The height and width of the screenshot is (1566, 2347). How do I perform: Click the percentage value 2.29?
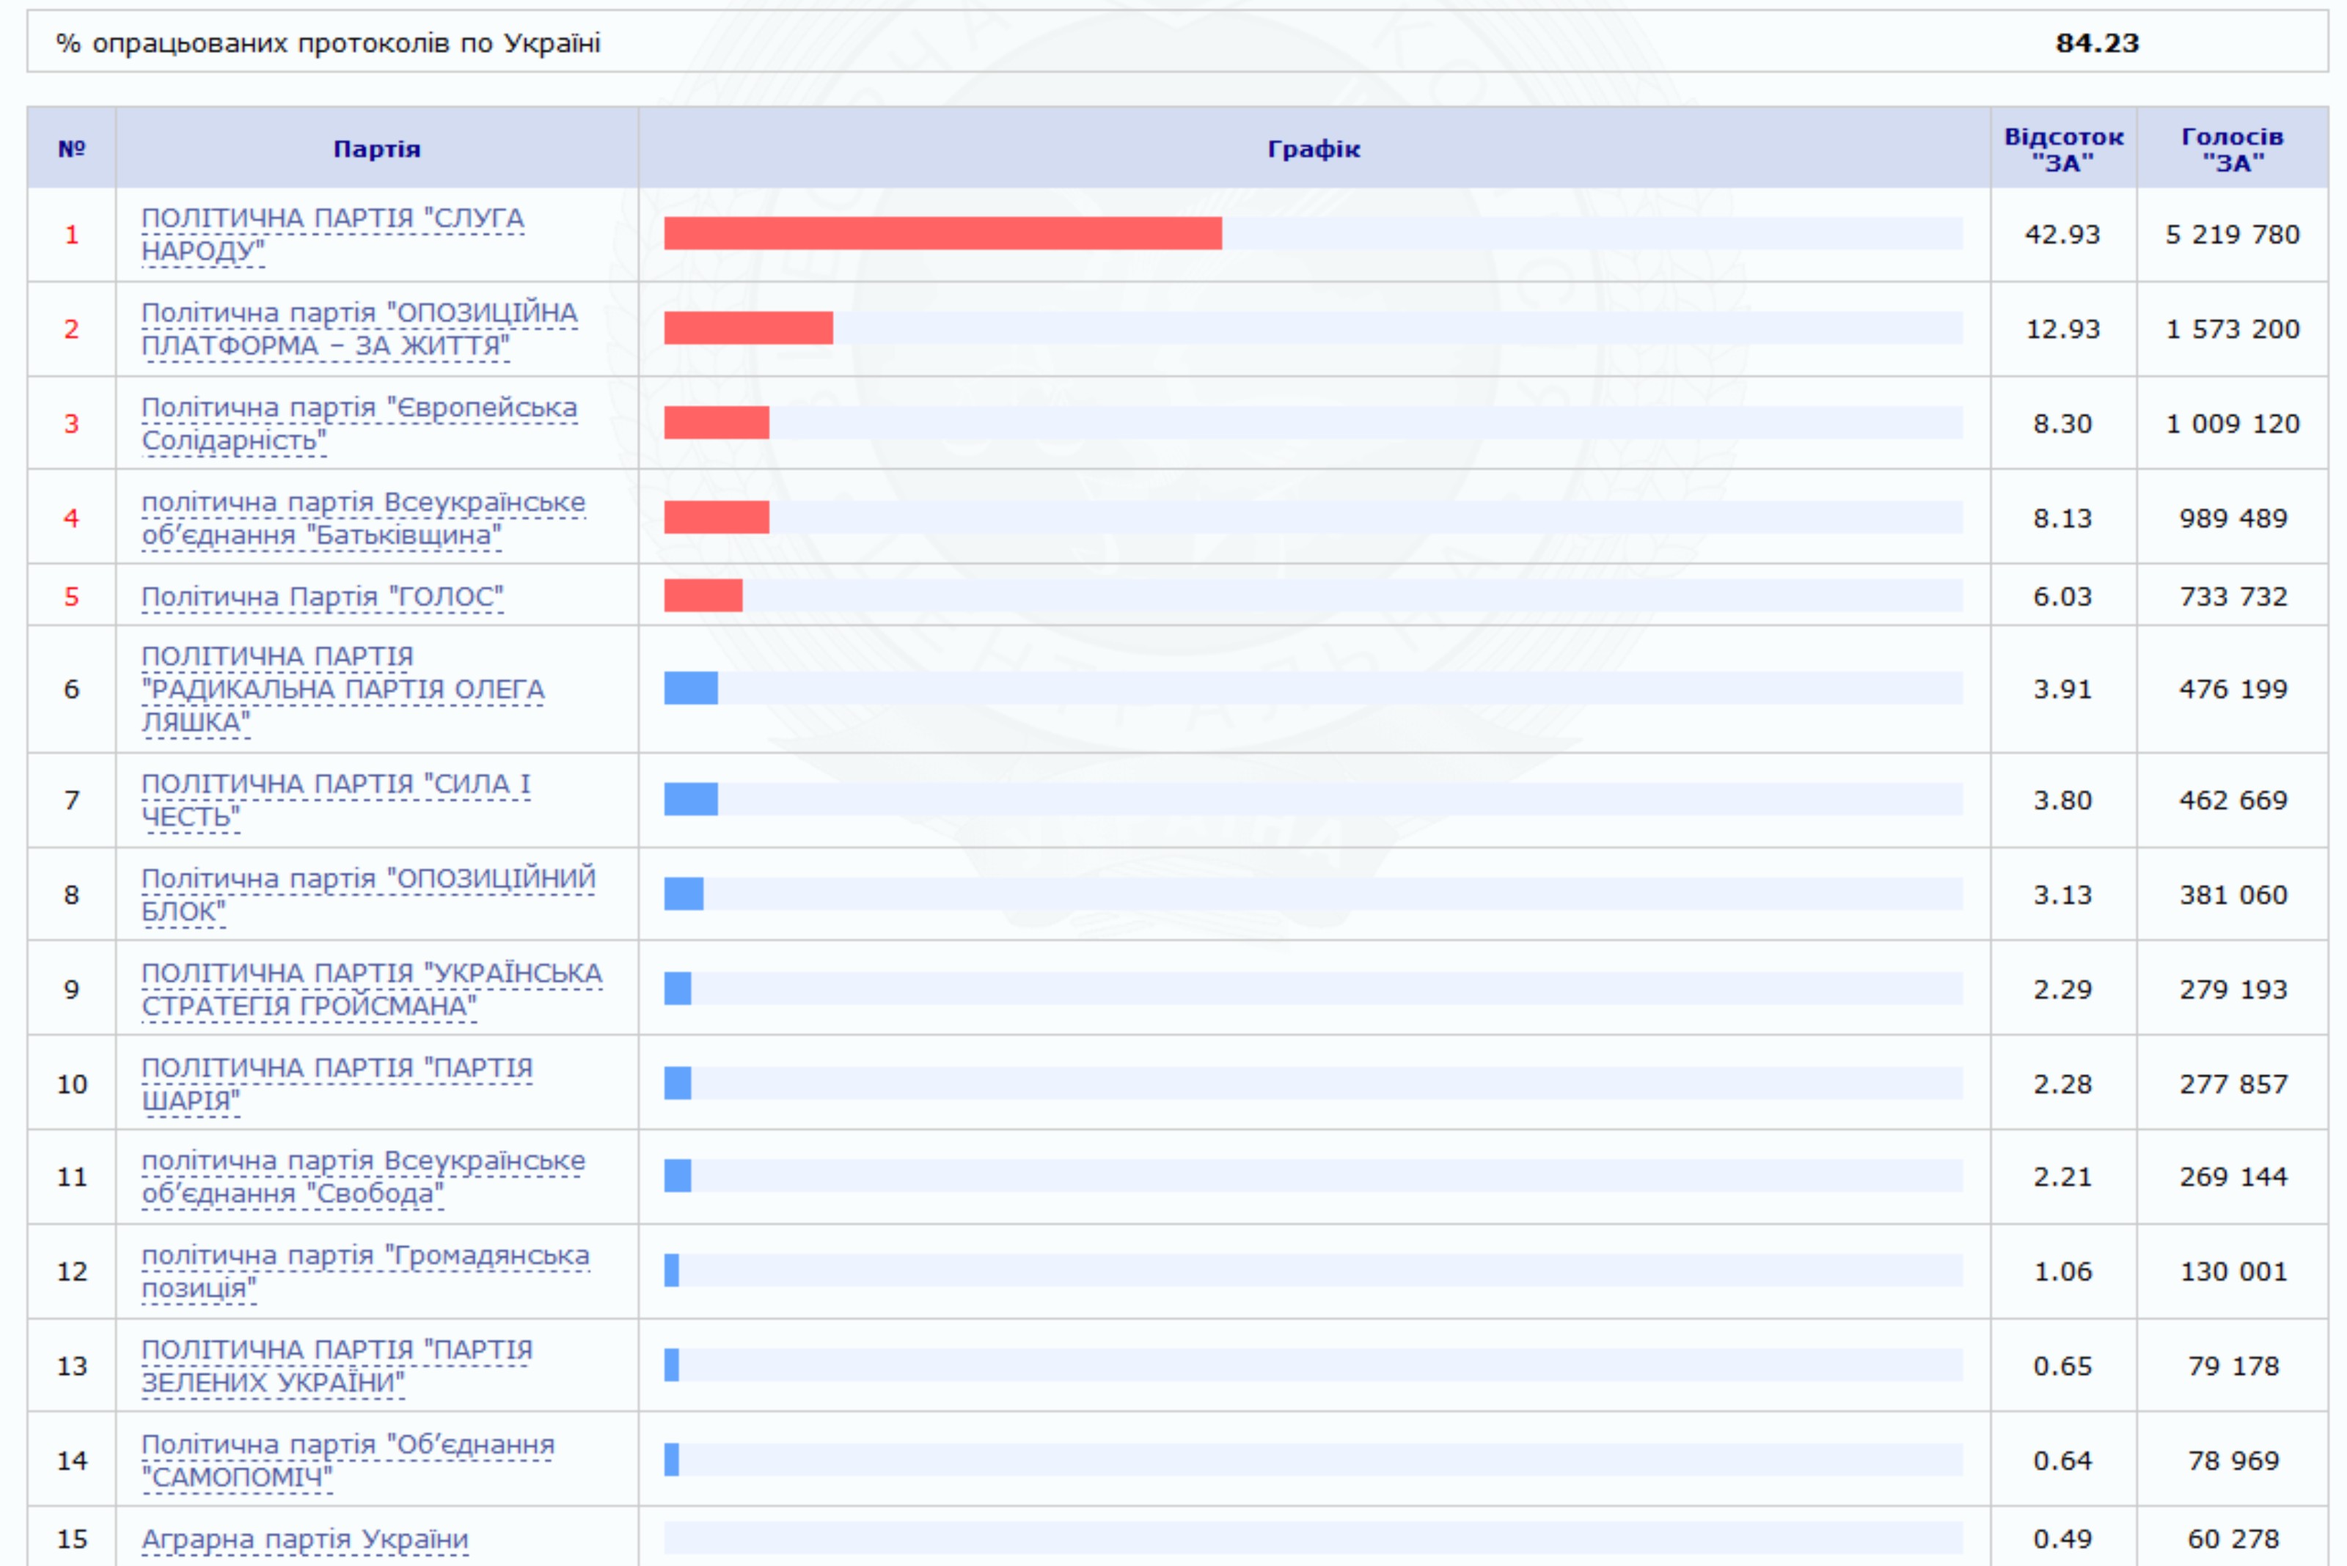coord(2063,990)
